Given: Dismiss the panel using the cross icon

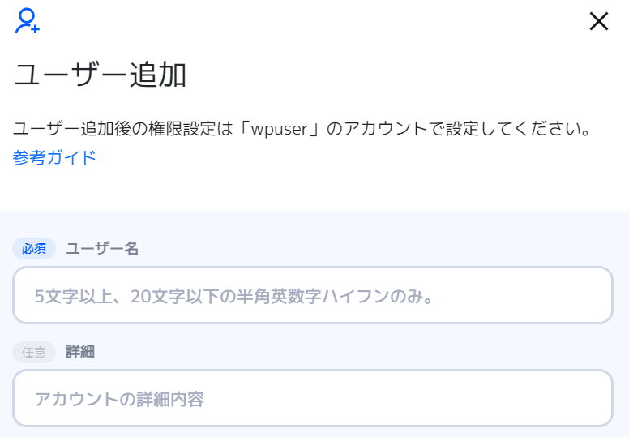Looking at the screenshot, I should click(x=599, y=21).
